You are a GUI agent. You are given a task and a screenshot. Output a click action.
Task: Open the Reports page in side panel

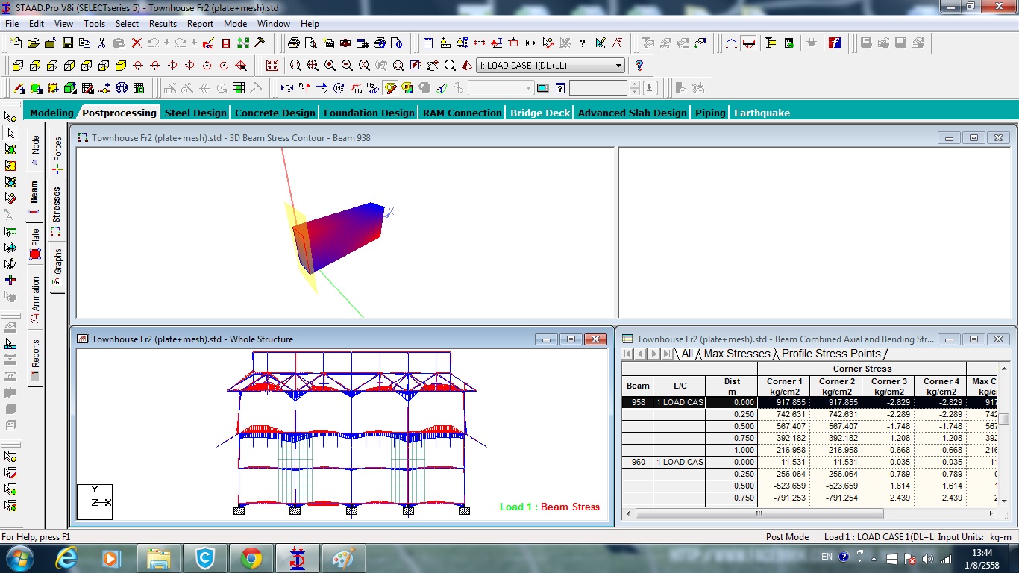tap(34, 360)
